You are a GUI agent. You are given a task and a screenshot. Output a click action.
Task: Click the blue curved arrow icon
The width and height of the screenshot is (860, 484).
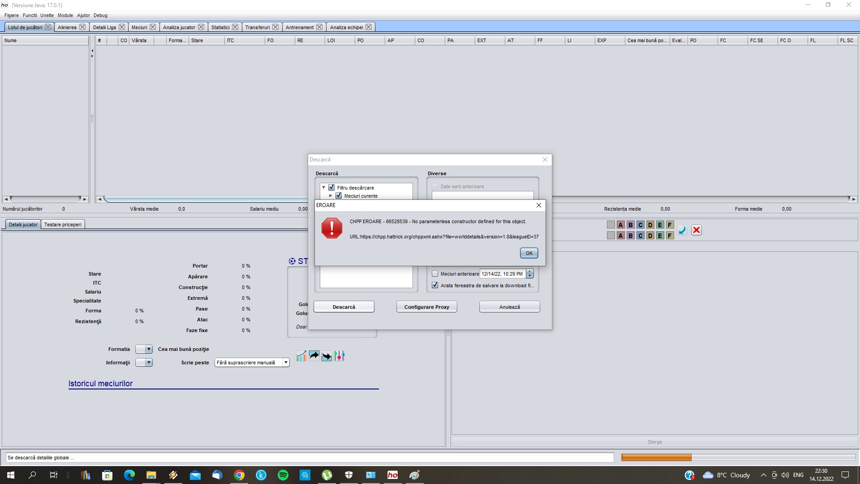pos(682,230)
